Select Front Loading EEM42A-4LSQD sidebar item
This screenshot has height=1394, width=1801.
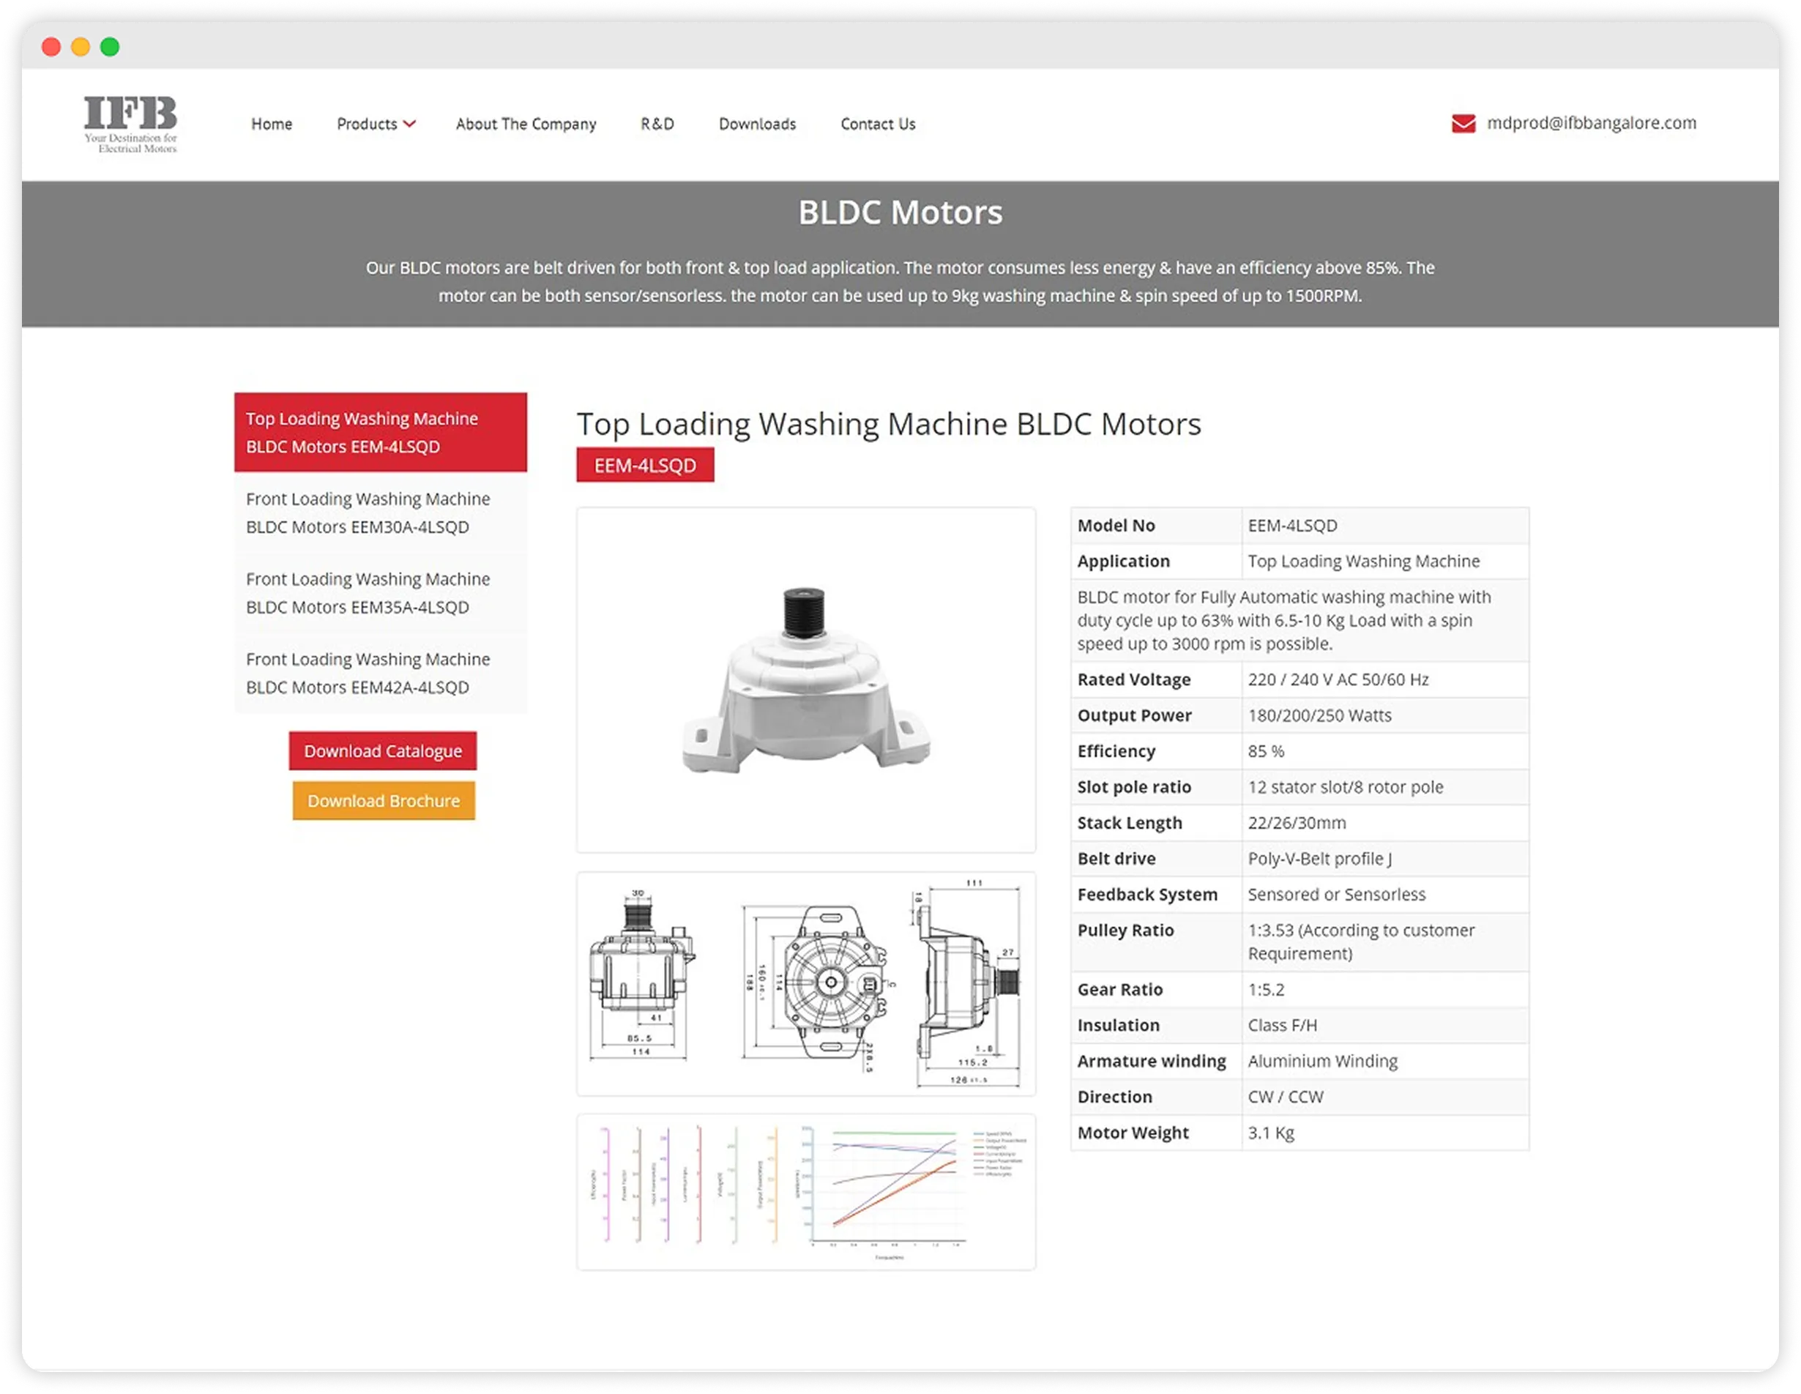coord(380,672)
